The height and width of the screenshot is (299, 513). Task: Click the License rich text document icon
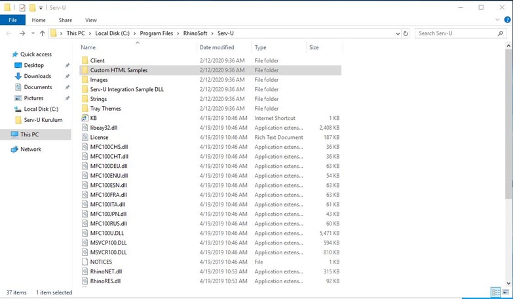click(85, 137)
